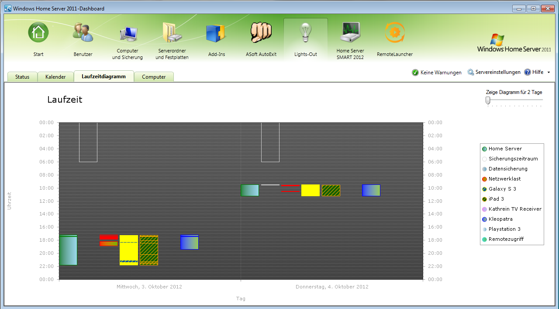The image size is (559, 309).
Task: Open the Benutzer users section
Action: [x=83, y=33]
